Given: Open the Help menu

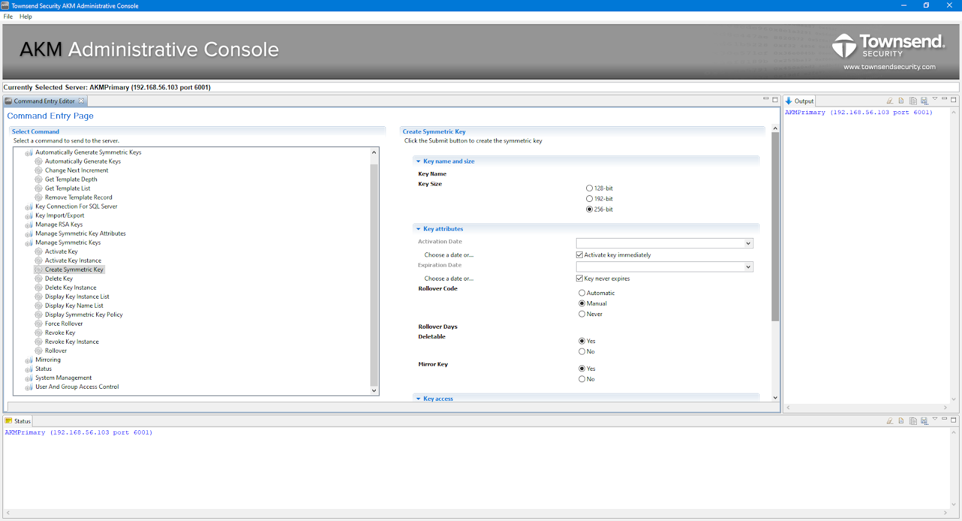Looking at the screenshot, I should pyautogui.click(x=26, y=17).
